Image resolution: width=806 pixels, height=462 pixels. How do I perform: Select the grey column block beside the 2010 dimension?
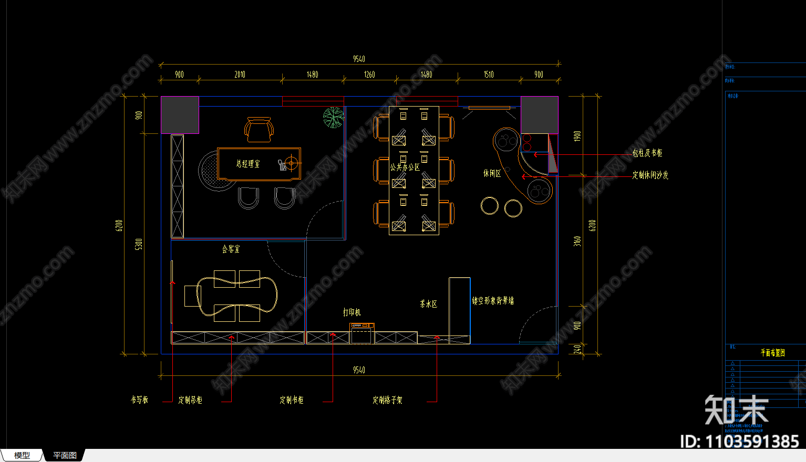(180, 115)
